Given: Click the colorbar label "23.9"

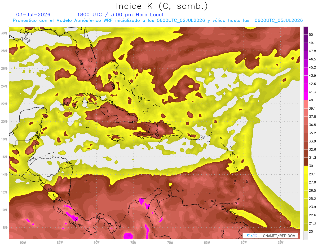Looking at the screenshot, I should [x=313, y=207].
